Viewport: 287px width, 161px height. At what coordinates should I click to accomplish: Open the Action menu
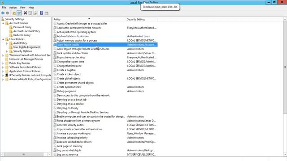13,8
